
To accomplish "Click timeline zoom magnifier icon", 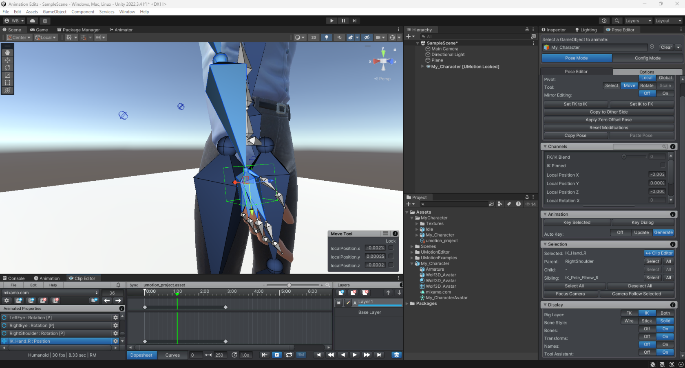I will coord(327,285).
